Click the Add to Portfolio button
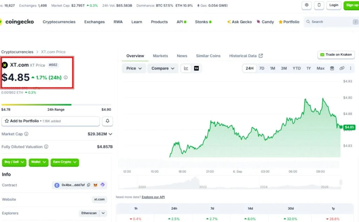359x222 pixels. click(x=50, y=121)
